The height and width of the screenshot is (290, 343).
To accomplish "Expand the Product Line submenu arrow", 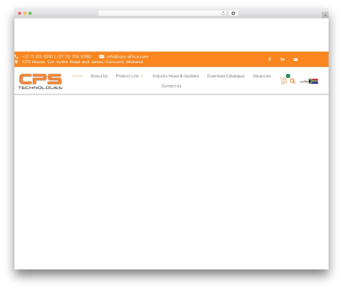I will coord(142,76).
